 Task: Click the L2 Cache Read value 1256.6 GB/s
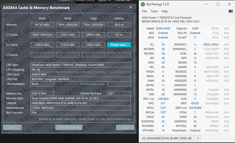tap(42, 45)
